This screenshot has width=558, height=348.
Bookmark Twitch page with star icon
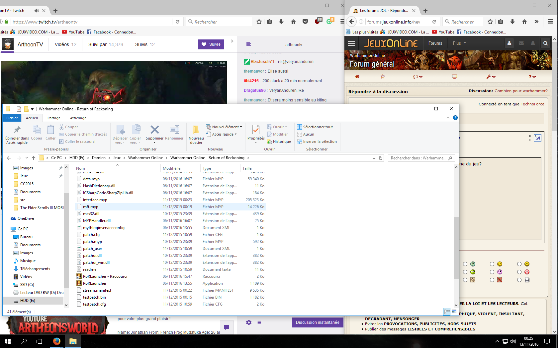[x=259, y=22]
